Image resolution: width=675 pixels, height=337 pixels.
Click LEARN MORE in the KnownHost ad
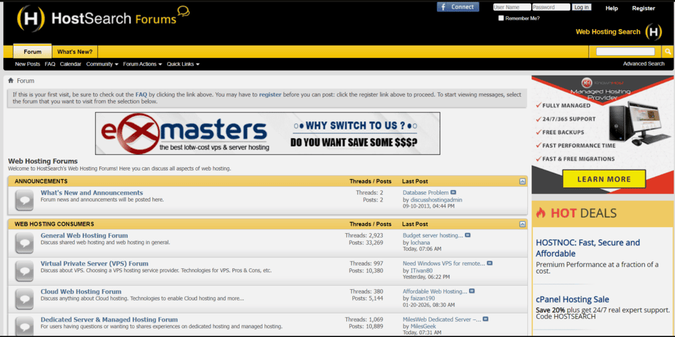pyautogui.click(x=604, y=179)
